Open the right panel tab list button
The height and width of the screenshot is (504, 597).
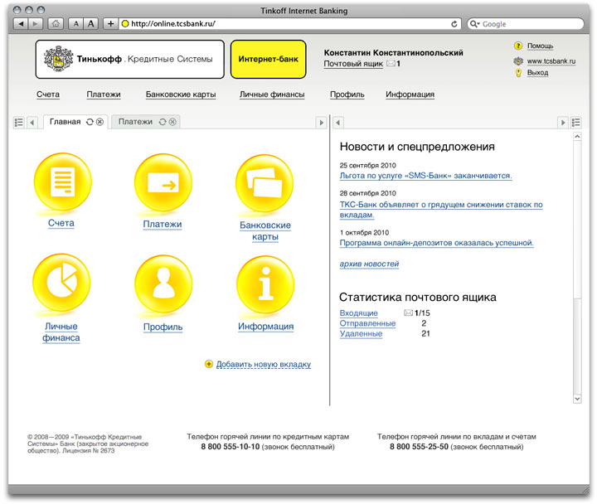576,122
